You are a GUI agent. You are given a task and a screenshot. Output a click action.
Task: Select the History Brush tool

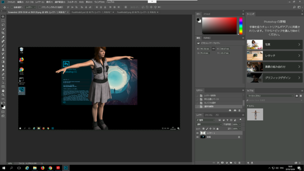(3, 53)
